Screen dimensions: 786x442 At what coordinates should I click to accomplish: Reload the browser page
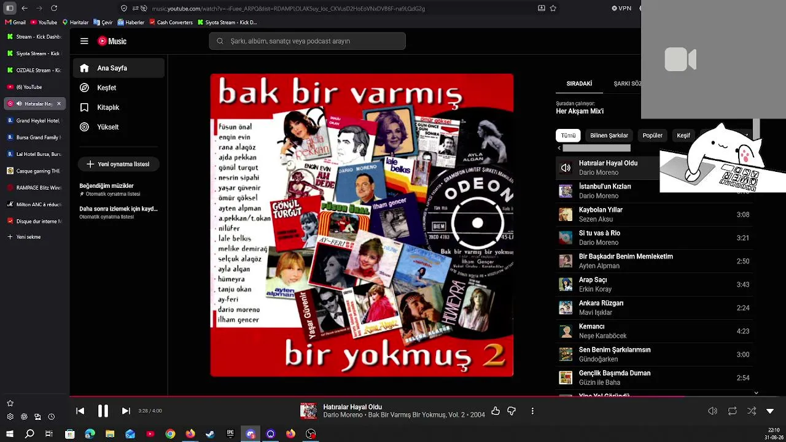pyautogui.click(x=54, y=8)
